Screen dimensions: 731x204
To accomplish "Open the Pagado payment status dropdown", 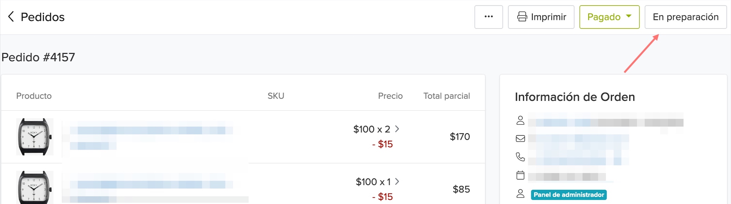I will click(609, 17).
